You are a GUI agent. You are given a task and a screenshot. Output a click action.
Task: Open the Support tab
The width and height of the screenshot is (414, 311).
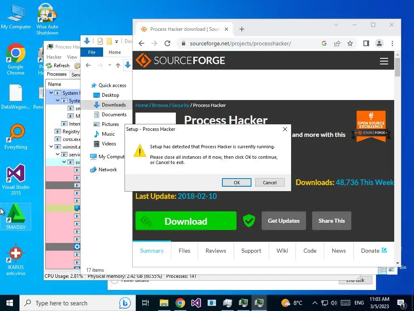coord(251,251)
